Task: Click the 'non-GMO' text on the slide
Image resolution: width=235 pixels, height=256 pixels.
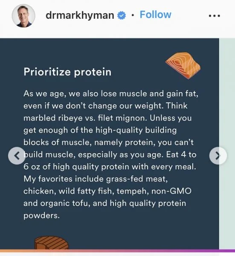Action: click(x=171, y=191)
